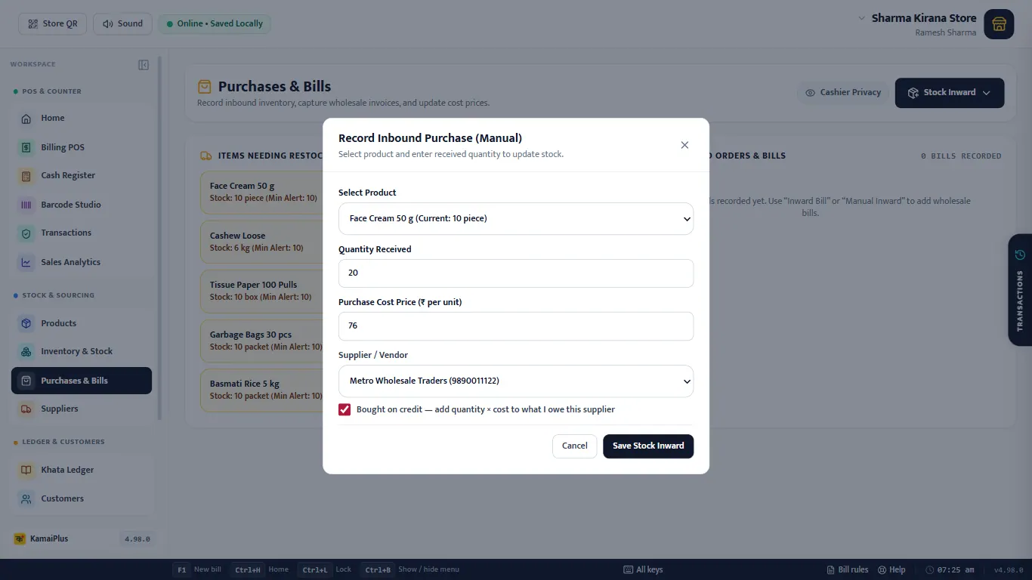
Task: Click the KamaiPlus logo icon
Action: [x=20, y=538]
